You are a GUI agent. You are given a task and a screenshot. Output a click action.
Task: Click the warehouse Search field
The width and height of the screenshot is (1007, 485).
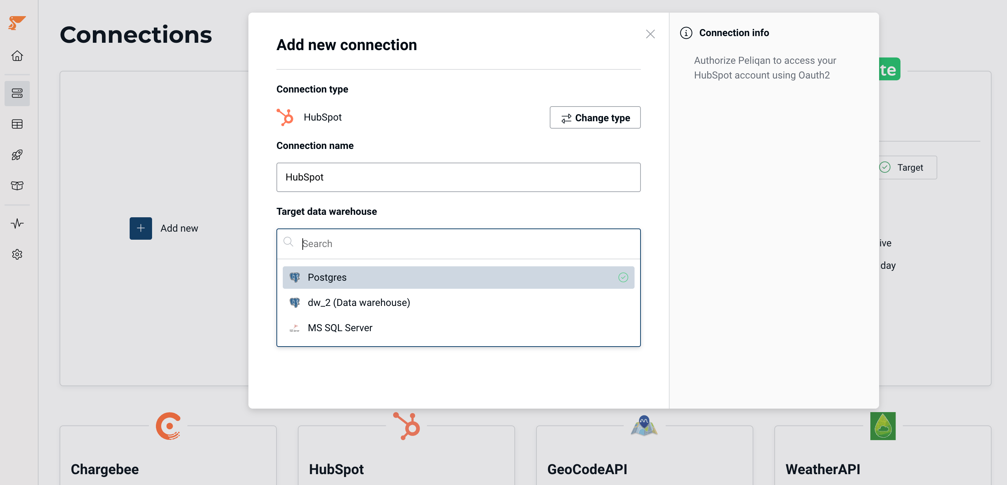click(458, 243)
